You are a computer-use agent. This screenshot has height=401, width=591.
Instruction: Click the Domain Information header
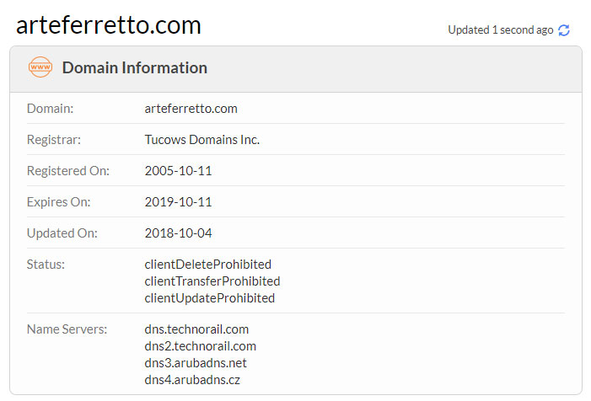click(x=135, y=67)
